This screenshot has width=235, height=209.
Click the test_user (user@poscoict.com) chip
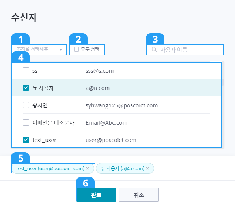coord(52,168)
